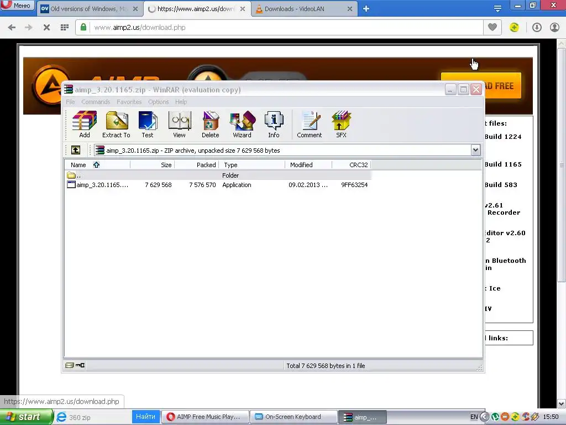Sort by the Packed column header
Image resolution: width=566 pixels, height=425 pixels.
[x=197, y=165]
